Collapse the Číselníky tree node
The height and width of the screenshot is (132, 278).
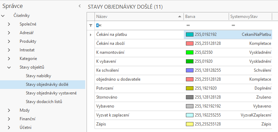pos(3,16)
